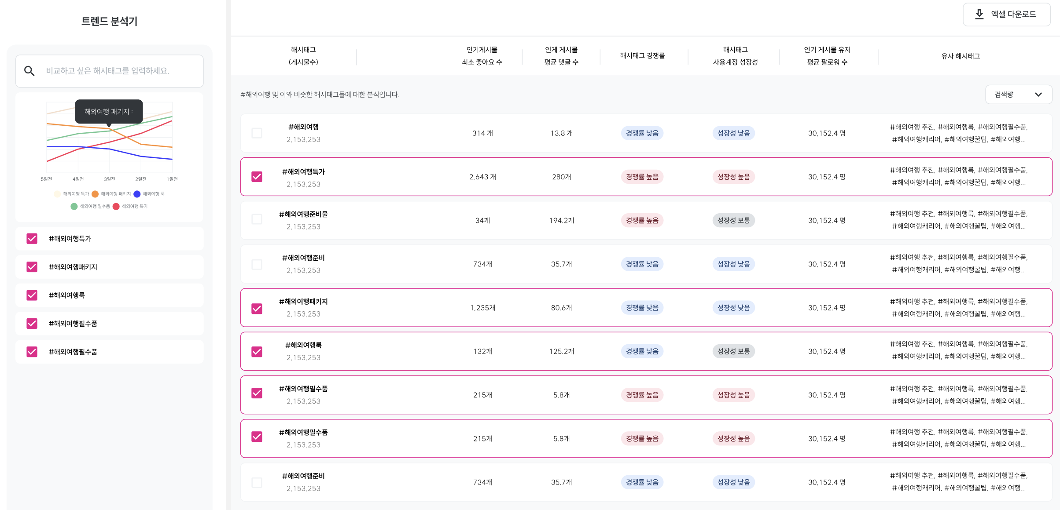Click the 해시태그 사용계정 성장성 column header

[735, 56]
